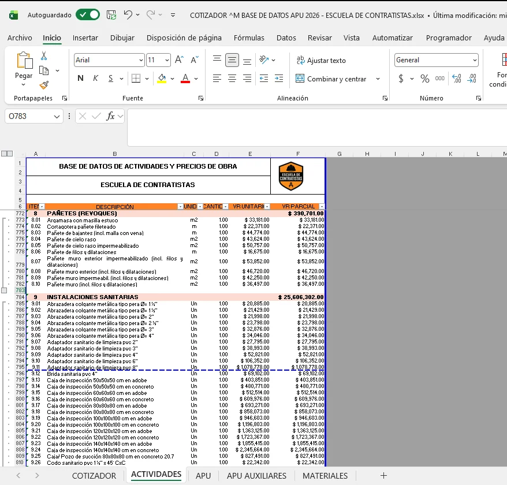Decrease font size with small A icon
Screen dimensions: 507x485
tap(195, 60)
